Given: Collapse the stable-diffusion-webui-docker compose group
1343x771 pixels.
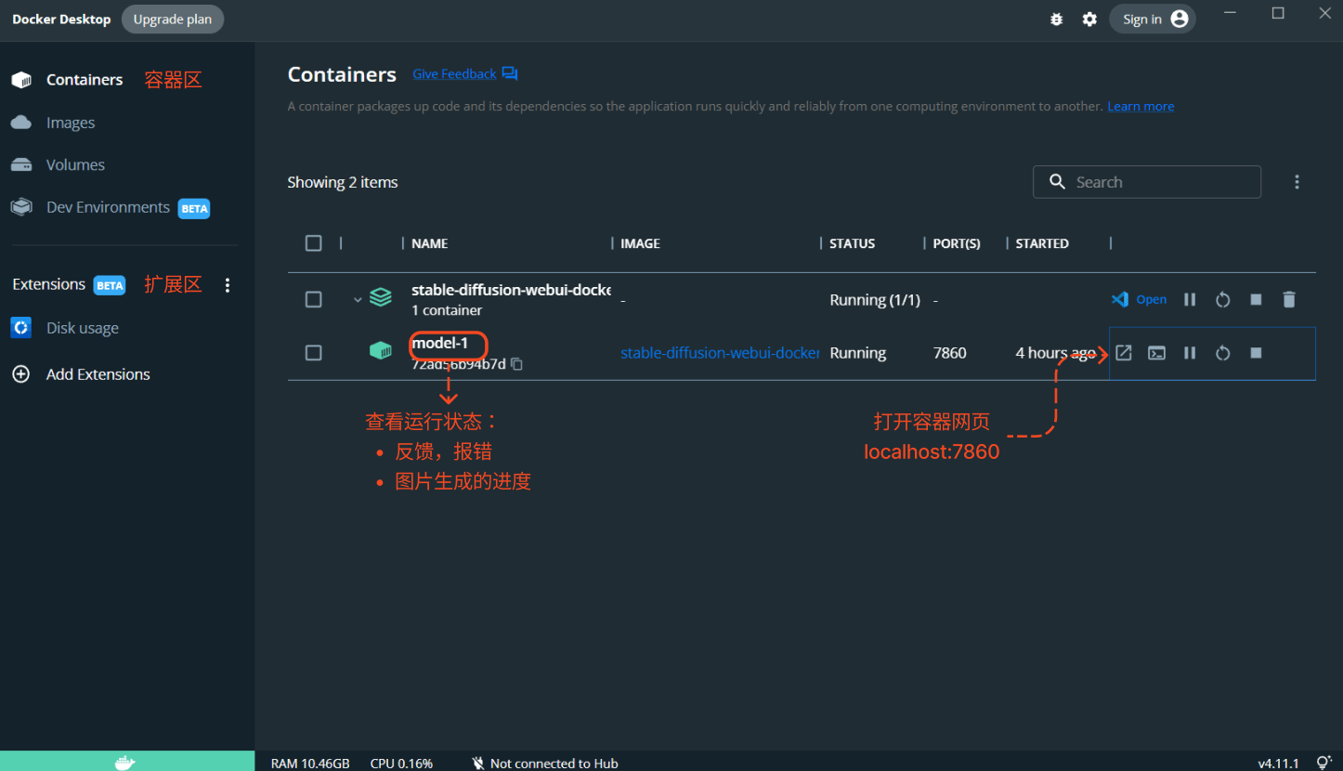Looking at the screenshot, I should (358, 299).
